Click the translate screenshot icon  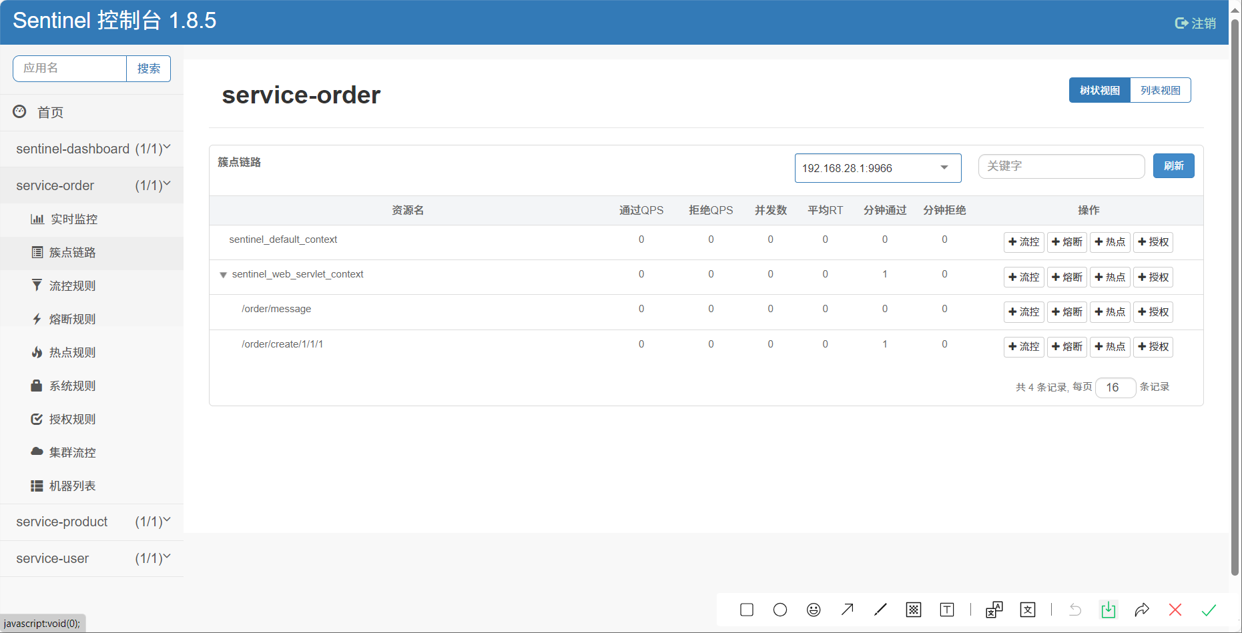pos(994,610)
